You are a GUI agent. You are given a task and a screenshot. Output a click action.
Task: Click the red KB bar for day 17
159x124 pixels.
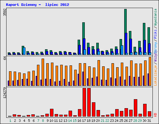(x=84, y=102)
